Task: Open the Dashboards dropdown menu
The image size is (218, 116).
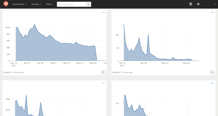Action: [19, 4]
